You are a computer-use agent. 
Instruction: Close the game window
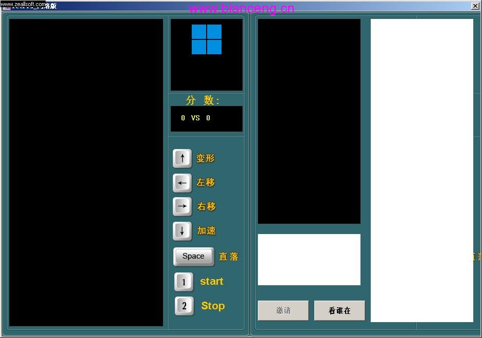pyautogui.click(x=475, y=6)
